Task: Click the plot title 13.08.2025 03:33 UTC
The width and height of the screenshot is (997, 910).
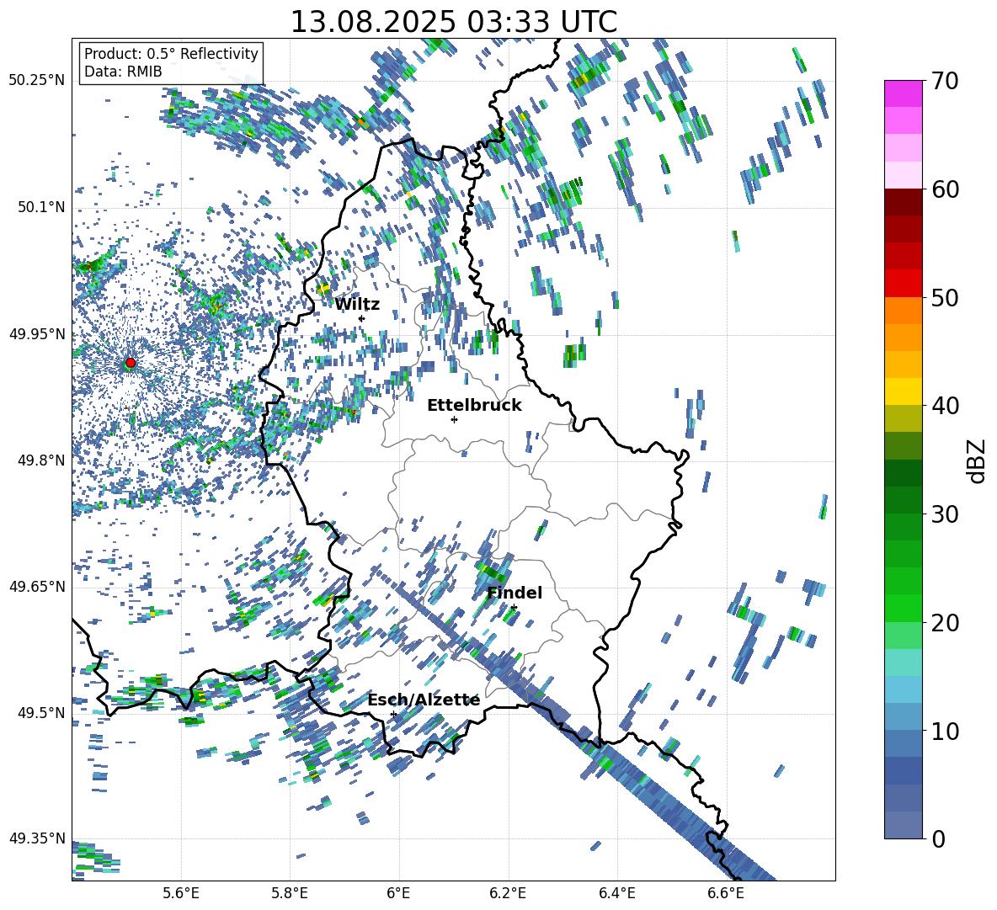Action: pos(454,22)
